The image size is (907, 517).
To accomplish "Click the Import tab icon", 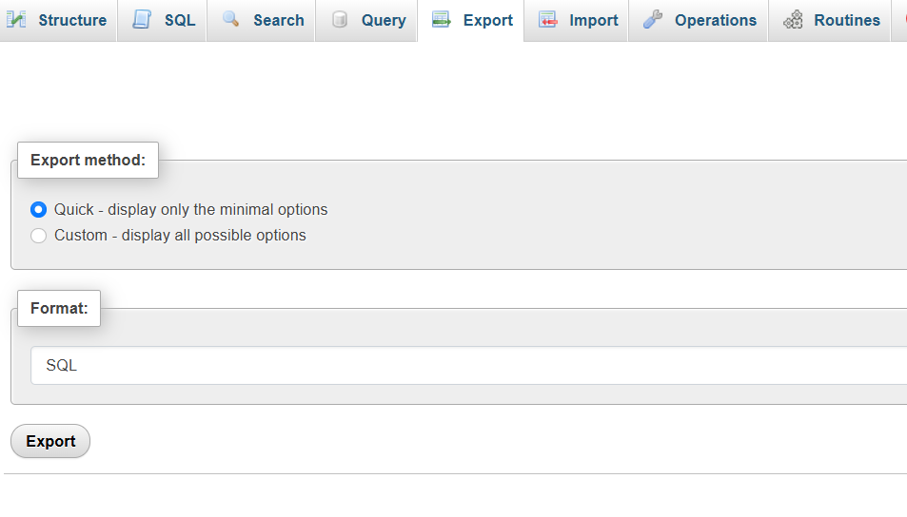I will 548,20.
